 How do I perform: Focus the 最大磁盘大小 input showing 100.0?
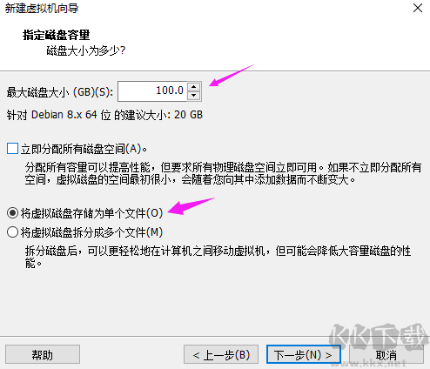click(x=152, y=91)
